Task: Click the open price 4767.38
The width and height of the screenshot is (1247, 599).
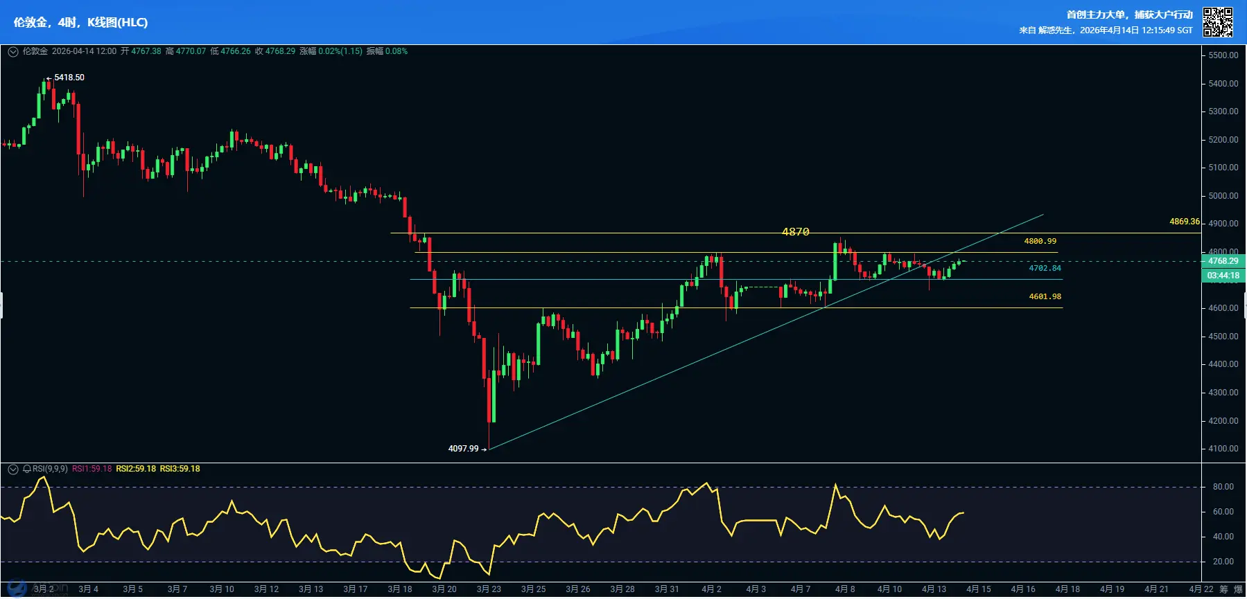Action: pyautogui.click(x=146, y=51)
